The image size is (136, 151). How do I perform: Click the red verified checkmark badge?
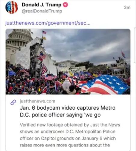(x=65, y=5)
